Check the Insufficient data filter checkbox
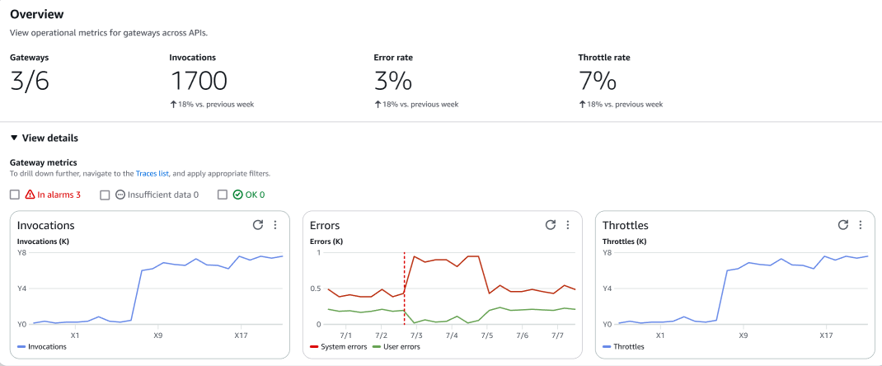The image size is (882, 366). point(105,195)
